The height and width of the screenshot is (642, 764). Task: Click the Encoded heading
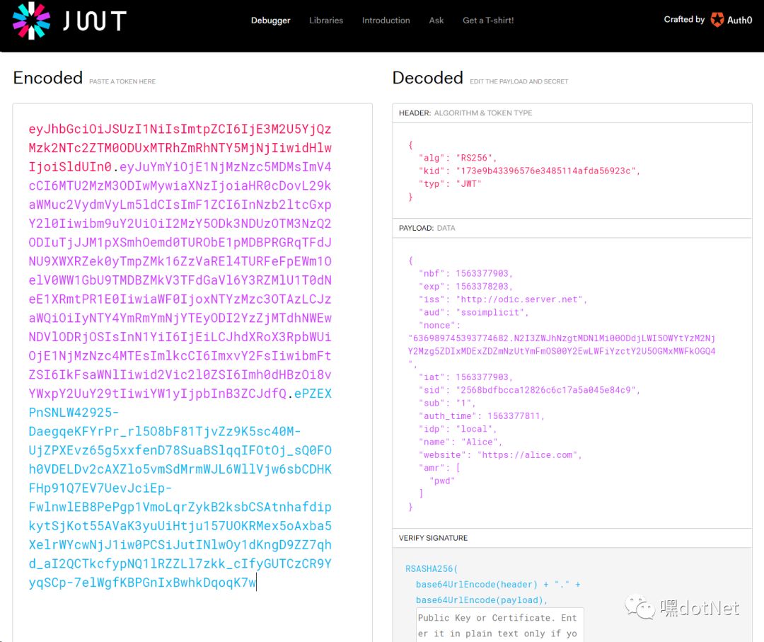(48, 78)
